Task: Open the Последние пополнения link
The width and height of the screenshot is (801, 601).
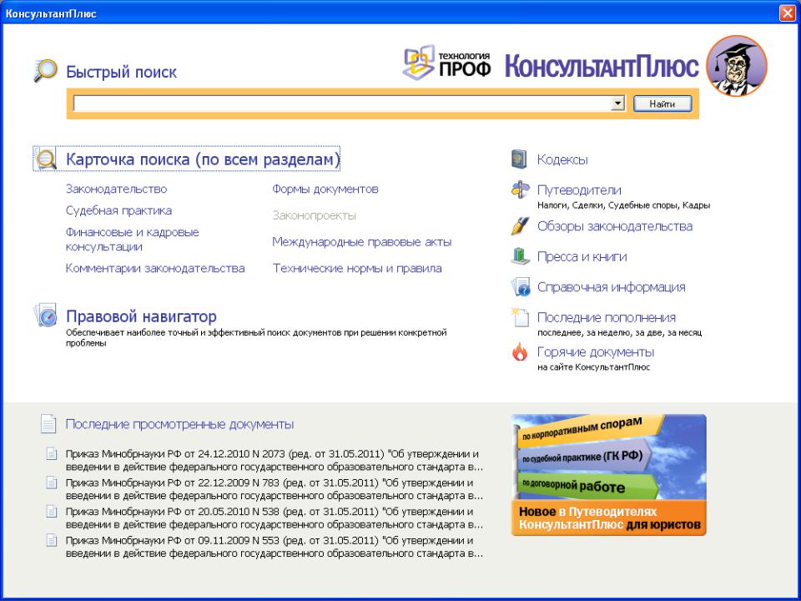Action: pos(607,317)
